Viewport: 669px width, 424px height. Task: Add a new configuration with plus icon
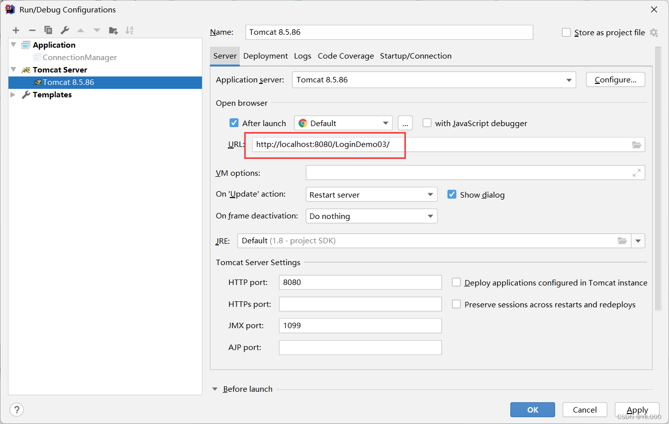pos(16,30)
